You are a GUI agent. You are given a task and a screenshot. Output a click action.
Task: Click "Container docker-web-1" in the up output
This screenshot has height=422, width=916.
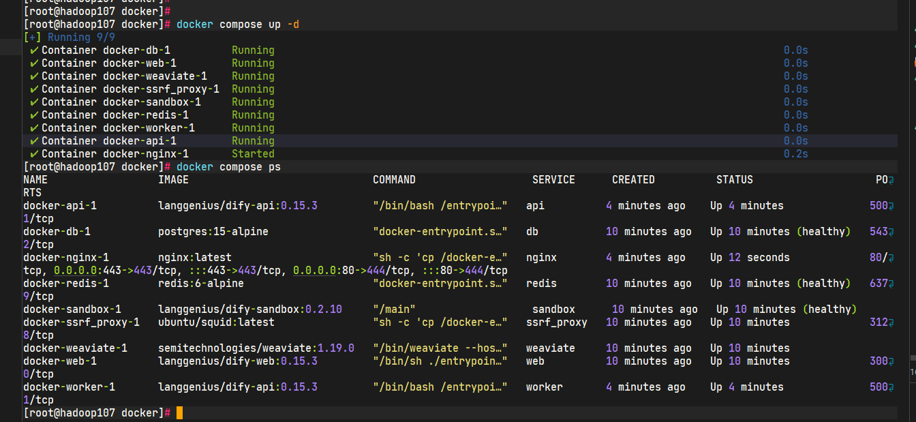pos(109,63)
